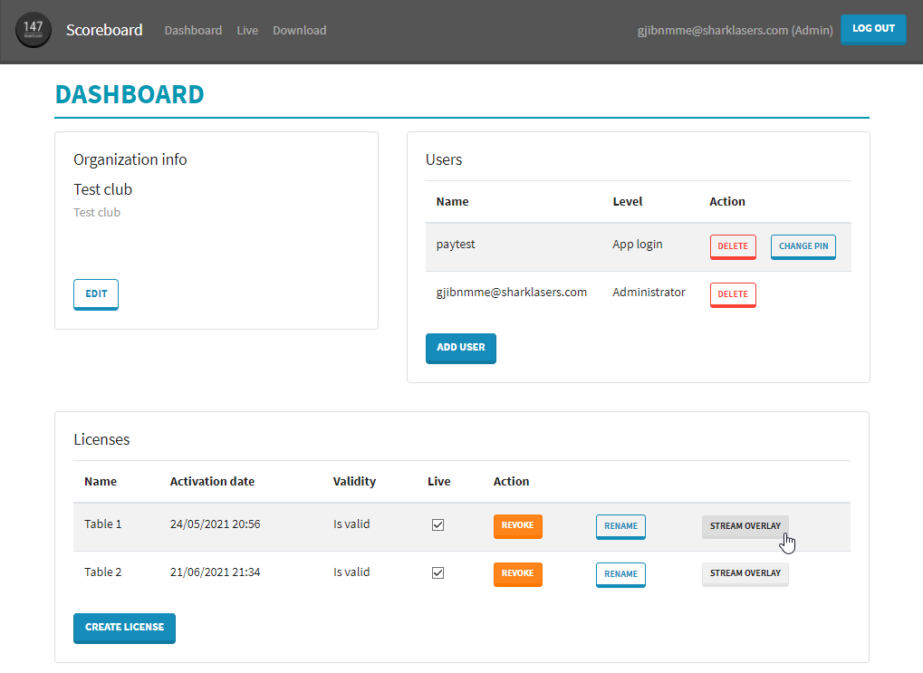
Task: Click the Scoreboard brand title link
Action: [104, 30]
